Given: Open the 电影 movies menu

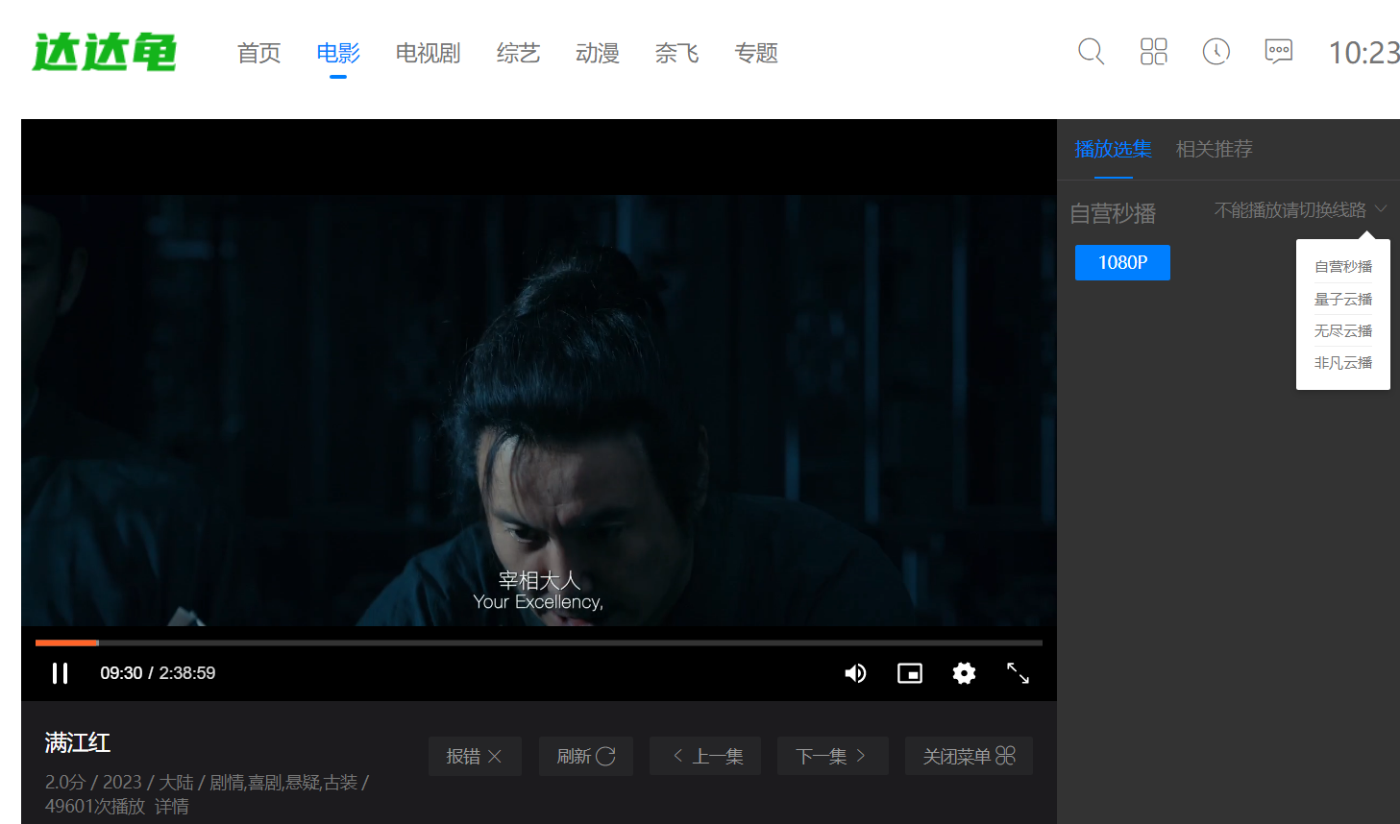Looking at the screenshot, I should [338, 53].
